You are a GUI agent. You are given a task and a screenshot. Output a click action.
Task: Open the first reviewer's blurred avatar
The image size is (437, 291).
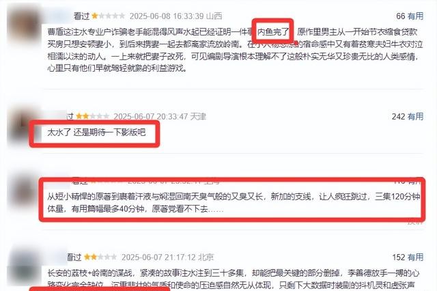24,25
